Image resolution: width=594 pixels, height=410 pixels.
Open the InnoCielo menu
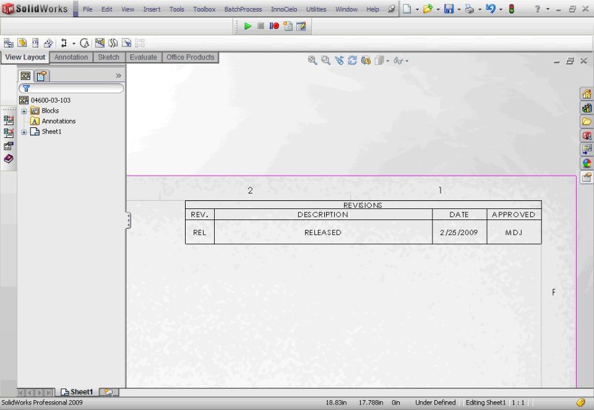(284, 9)
